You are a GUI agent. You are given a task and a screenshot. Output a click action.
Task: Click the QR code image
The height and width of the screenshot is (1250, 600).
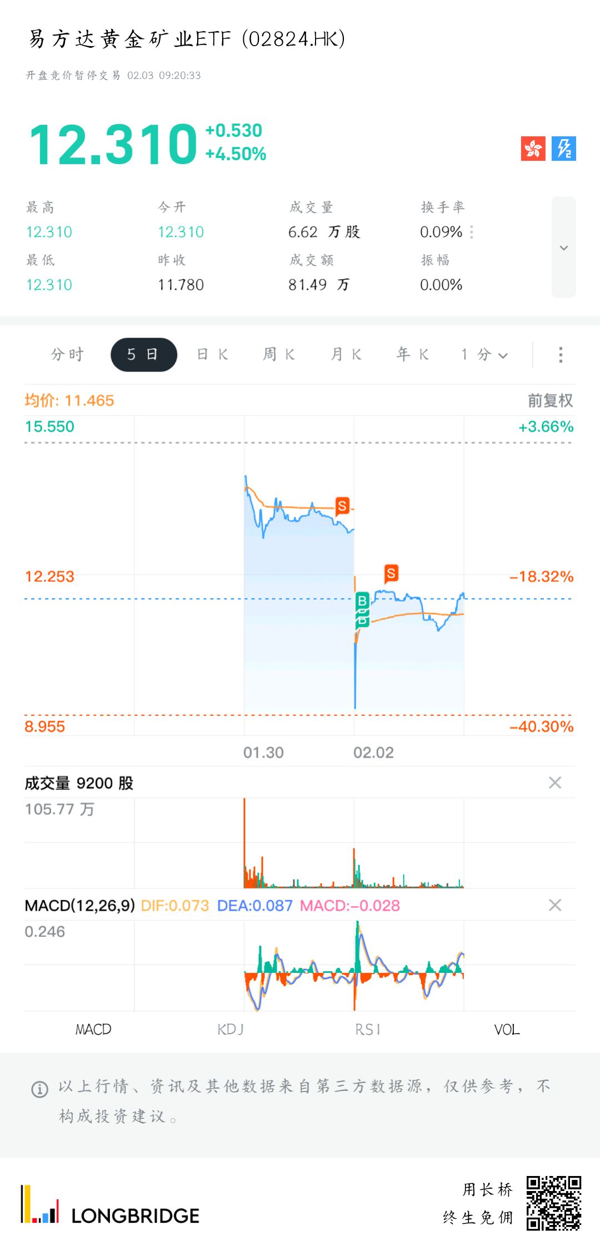[553, 1203]
